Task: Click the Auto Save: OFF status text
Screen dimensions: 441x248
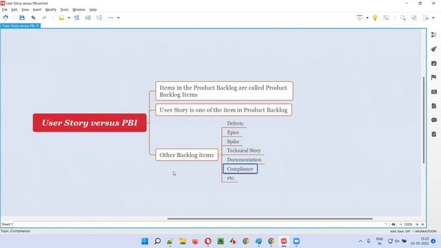Action: 400,231
